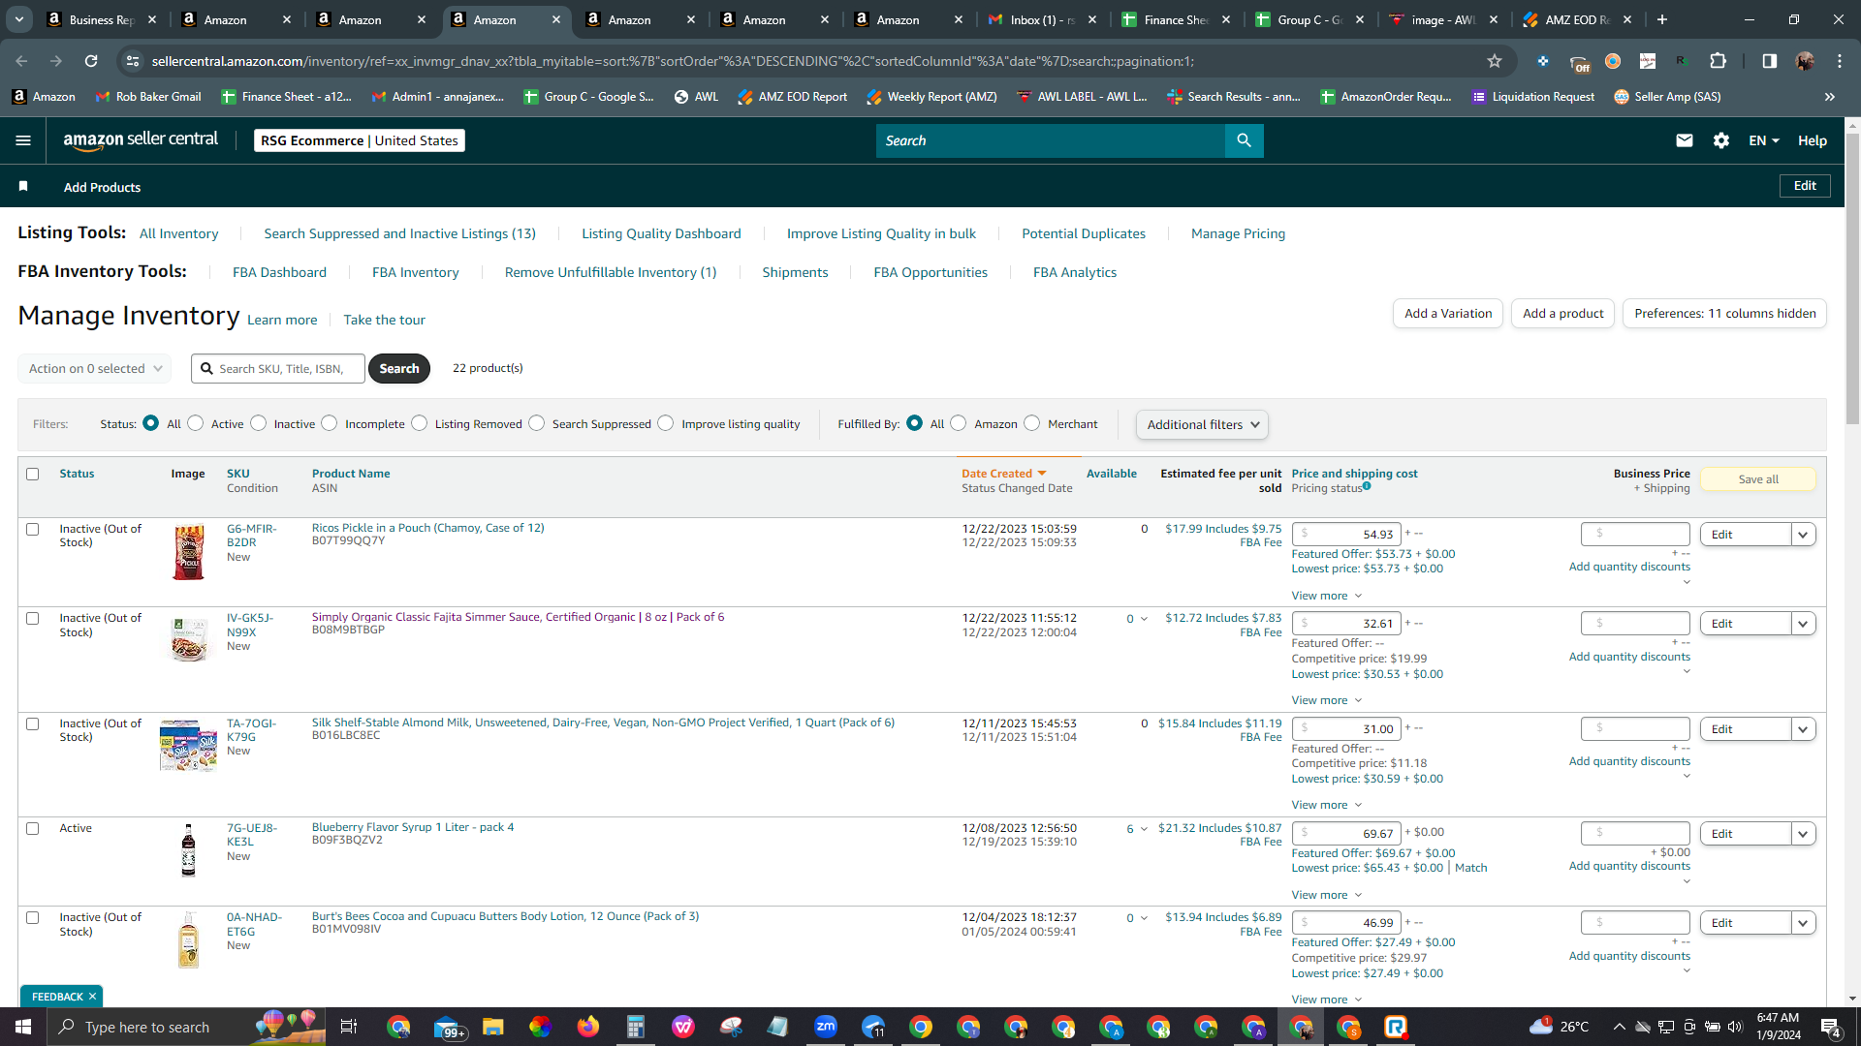
Task: Set Fulfilled By to Merchant
Action: tap(1032, 423)
